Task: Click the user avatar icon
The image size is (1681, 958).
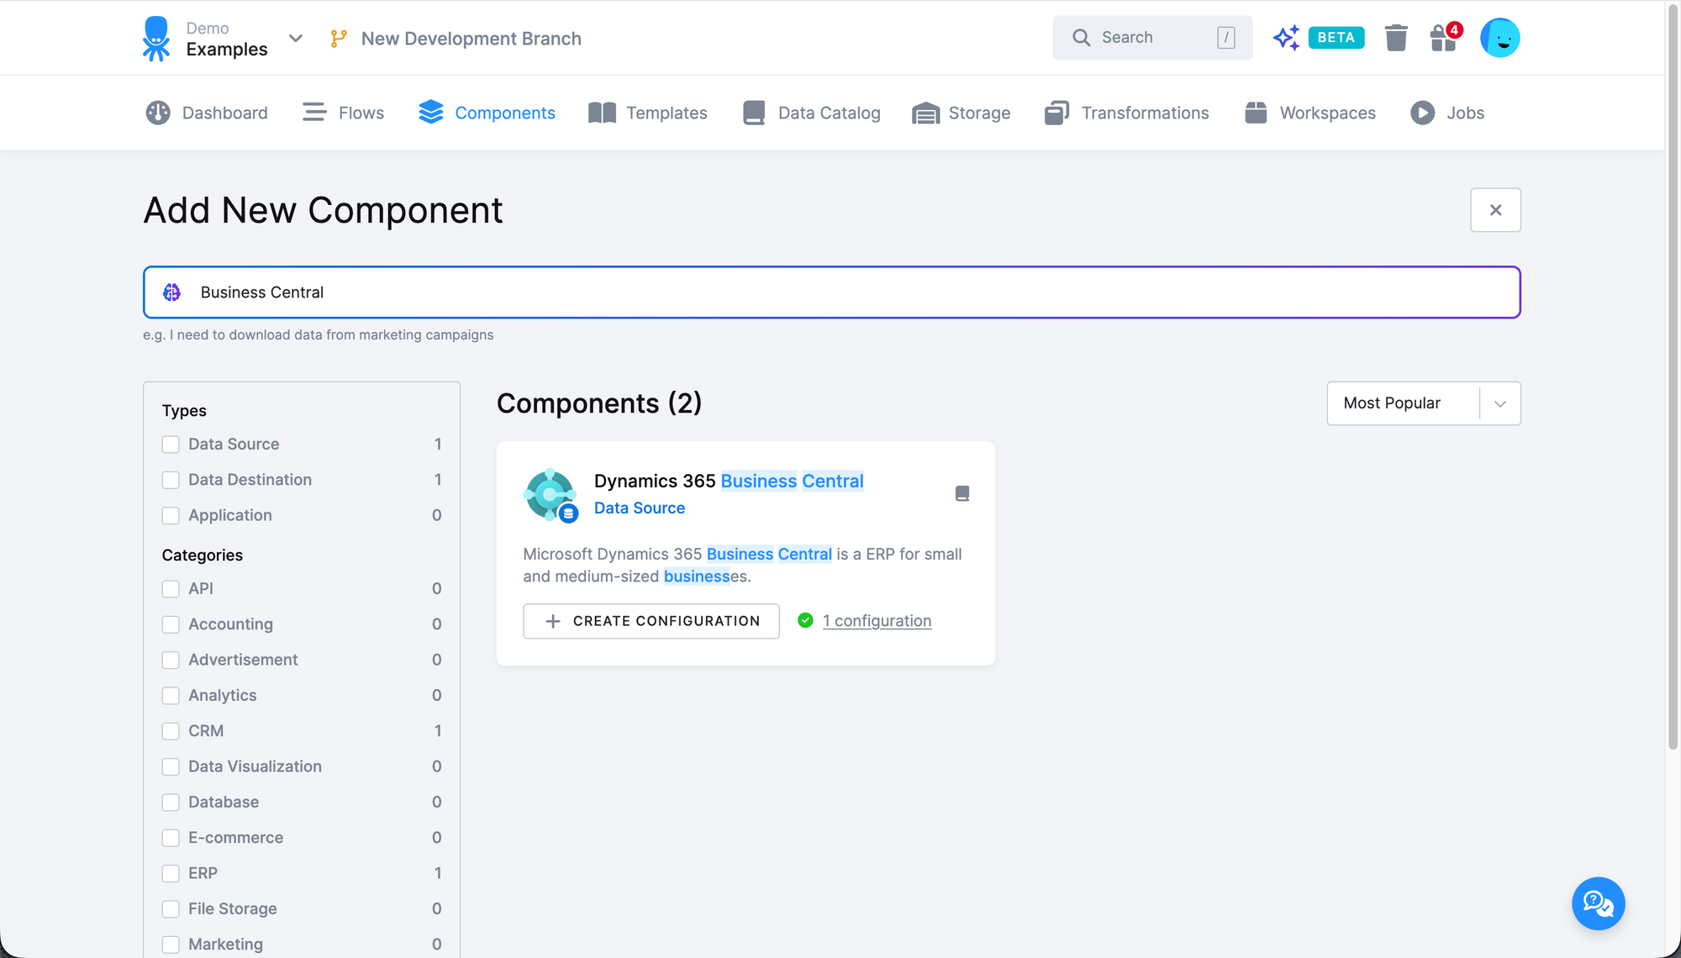Action: [x=1499, y=38]
